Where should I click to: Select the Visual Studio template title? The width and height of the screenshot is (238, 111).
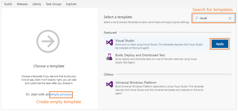pyautogui.click(x=125, y=41)
